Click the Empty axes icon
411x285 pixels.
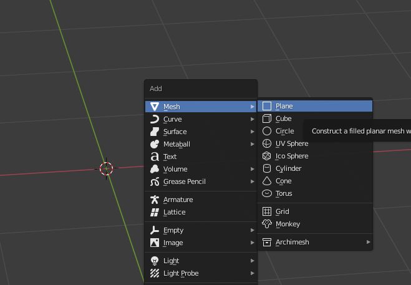155,230
